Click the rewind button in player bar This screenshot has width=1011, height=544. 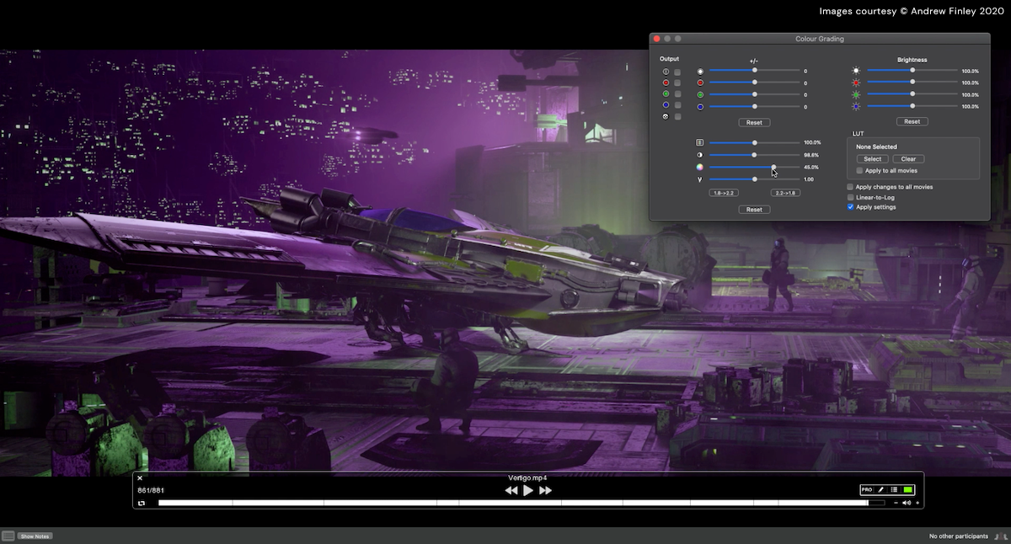point(511,490)
